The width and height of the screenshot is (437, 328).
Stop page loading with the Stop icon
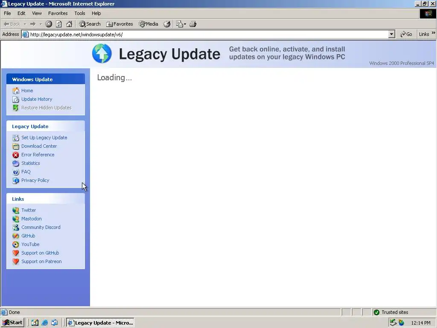(49, 24)
